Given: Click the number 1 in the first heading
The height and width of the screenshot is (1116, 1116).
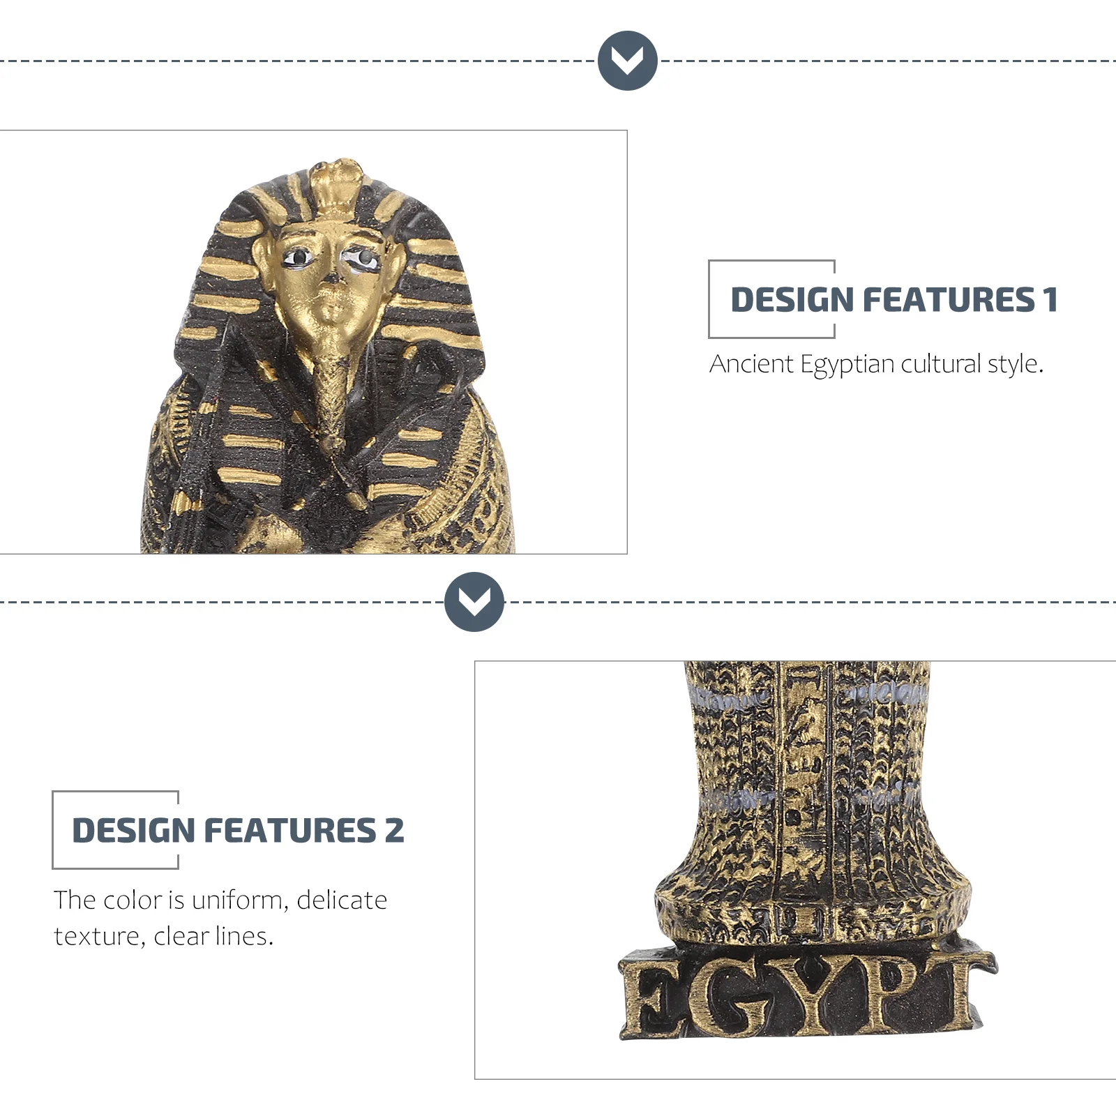Looking at the screenshot, I should [1050, 299].
